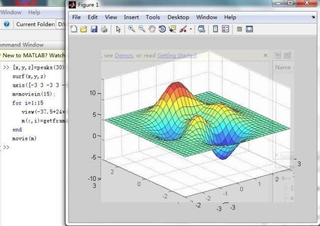Screen dimensions: 320x226
Task: Click the 'for i=1:15' line
Action: pyautogui.click(x=28, y=103)
